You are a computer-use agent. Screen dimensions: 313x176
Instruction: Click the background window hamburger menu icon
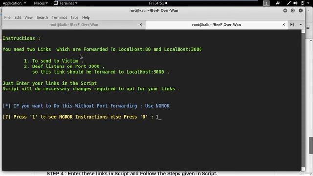(308, 27)
